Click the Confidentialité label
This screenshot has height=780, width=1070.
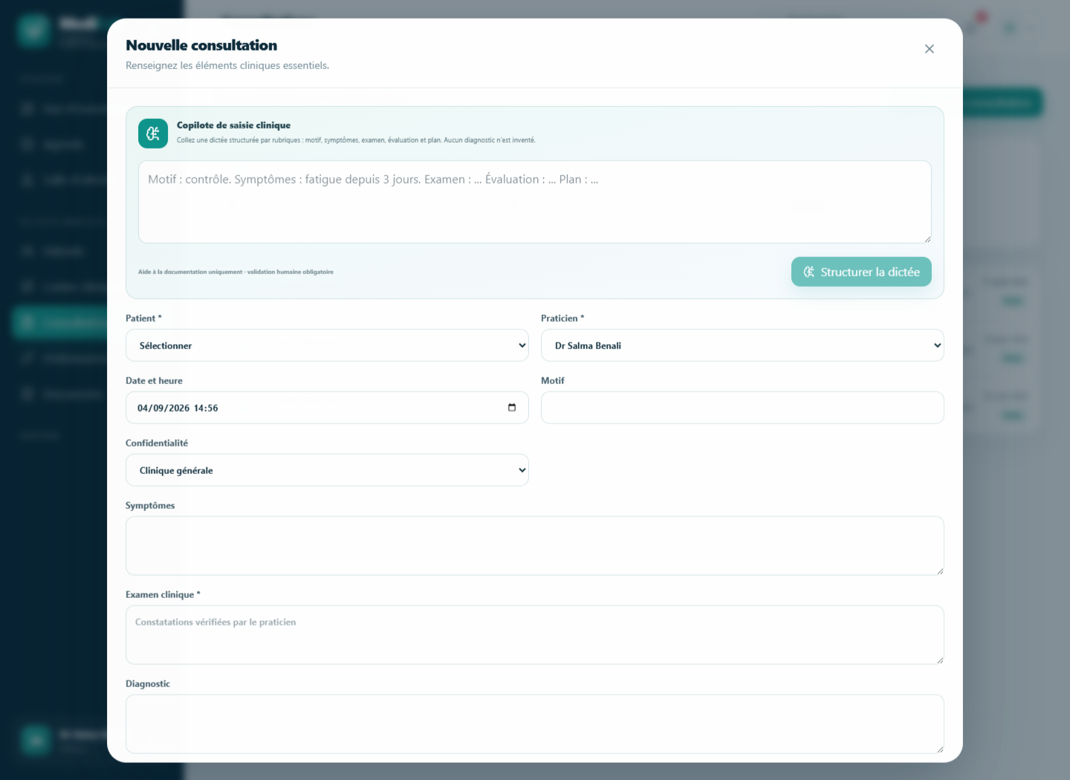157,443
